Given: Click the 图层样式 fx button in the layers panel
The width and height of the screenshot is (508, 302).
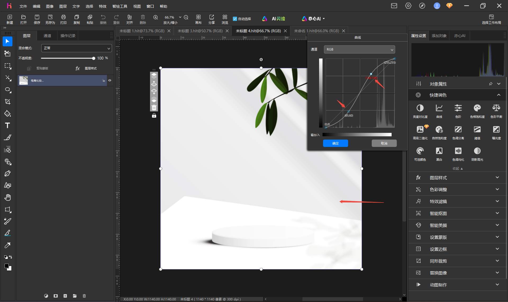Looking at the screenshot, I should click(x=86, y=68).
